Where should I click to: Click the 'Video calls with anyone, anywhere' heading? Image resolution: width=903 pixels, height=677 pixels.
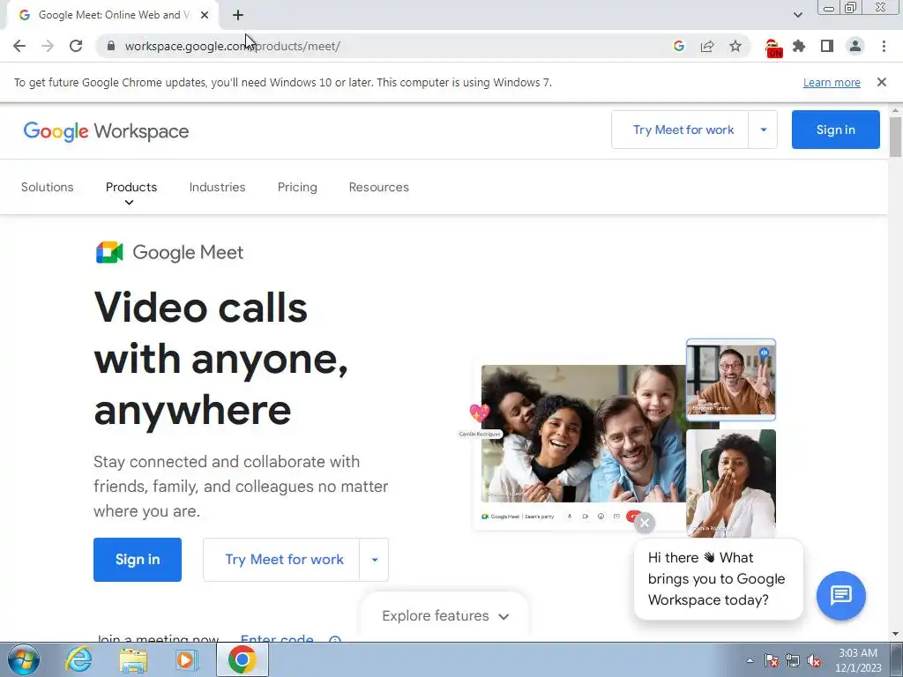[x=221, y=358]
